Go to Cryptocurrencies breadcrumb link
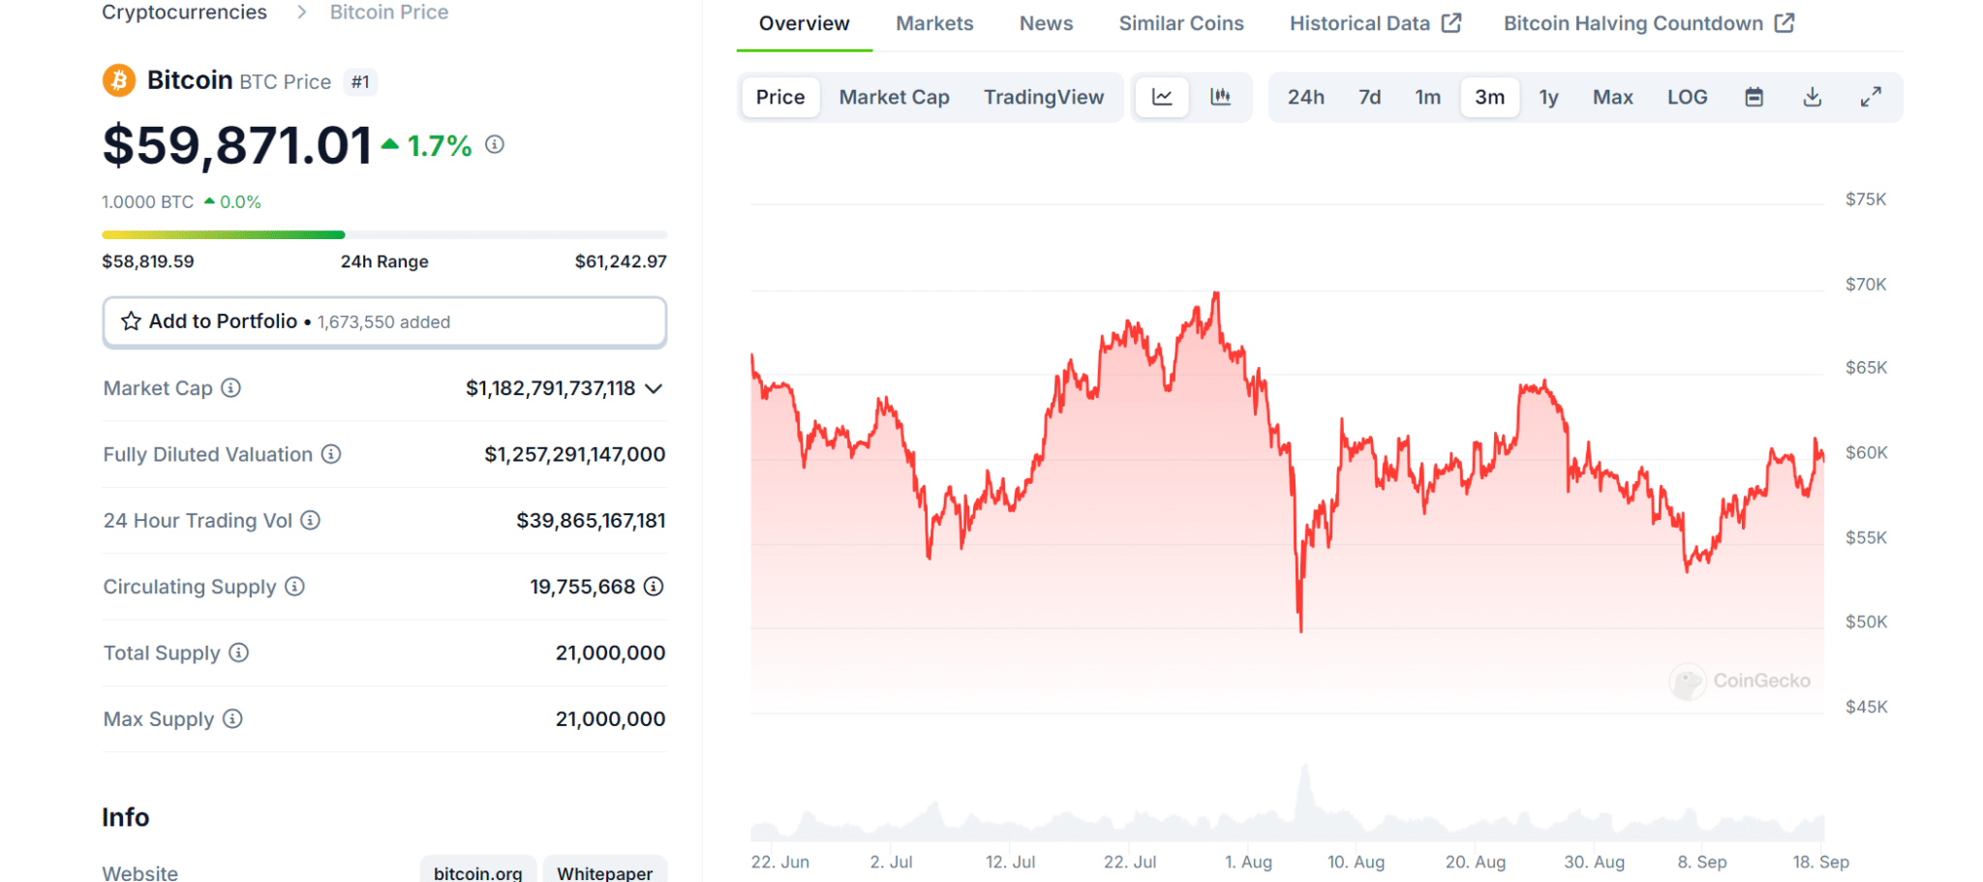 (184, 13)
